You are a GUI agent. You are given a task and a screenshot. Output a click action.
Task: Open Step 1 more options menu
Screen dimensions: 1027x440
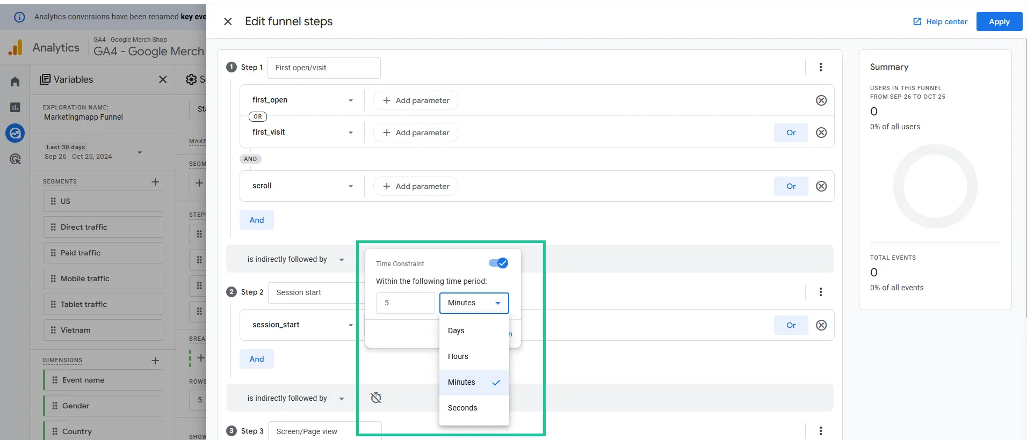[821, 67]
